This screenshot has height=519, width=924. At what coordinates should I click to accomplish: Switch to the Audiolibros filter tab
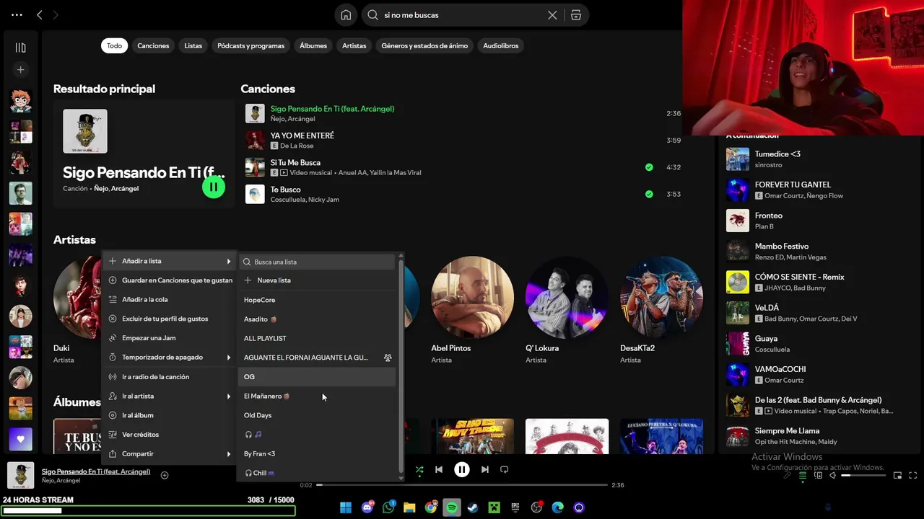coord(501,45)
